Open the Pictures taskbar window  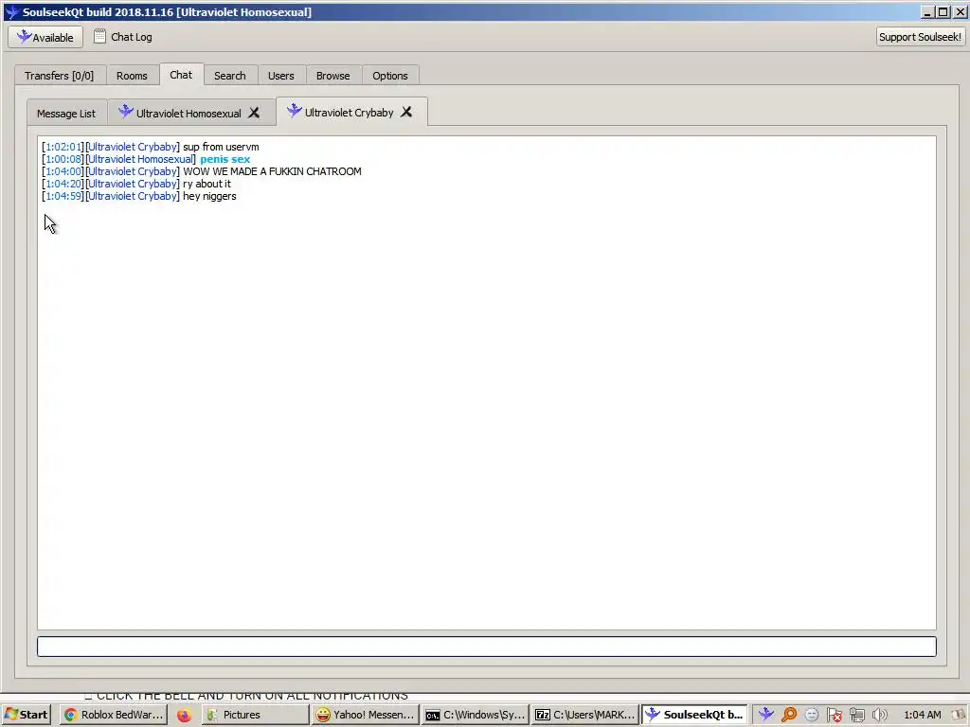coord(255,715)
